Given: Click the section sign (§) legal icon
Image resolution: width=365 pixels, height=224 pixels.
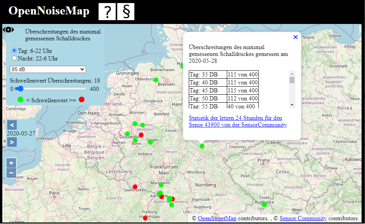Looking at the screenshot, I should tap(126, 11).
